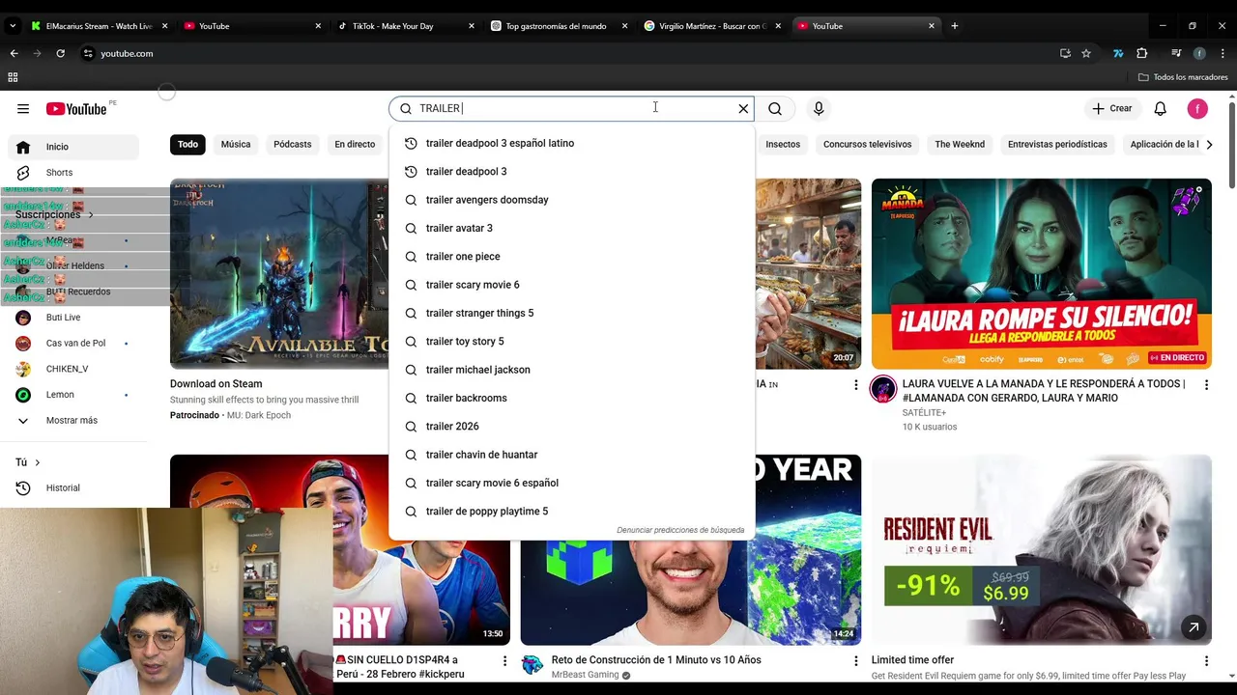This screenshot has width=1237, height=695.
Task: Select the Música filter chip
Action: tap(236, 145)
